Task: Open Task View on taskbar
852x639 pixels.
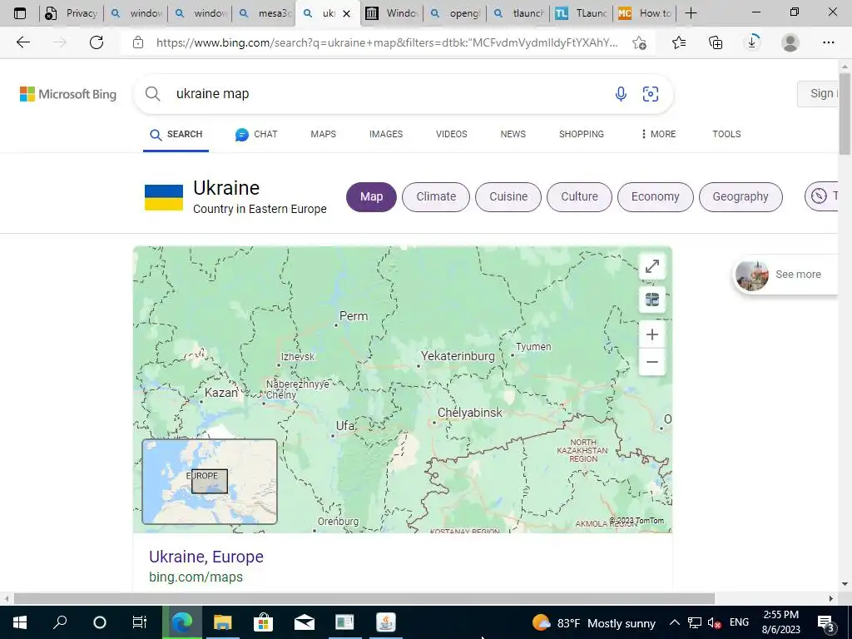Action: click(140, 622)
